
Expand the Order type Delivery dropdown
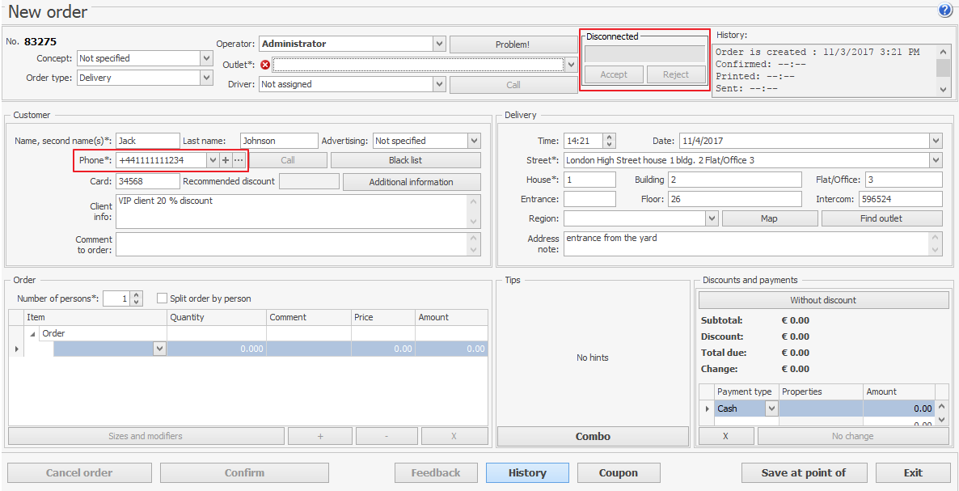(206, 78)
